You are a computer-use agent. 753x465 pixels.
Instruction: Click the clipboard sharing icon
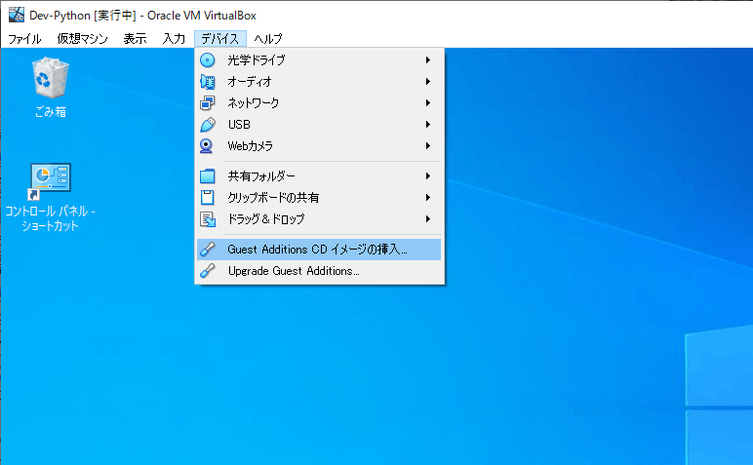coord(208,197)
